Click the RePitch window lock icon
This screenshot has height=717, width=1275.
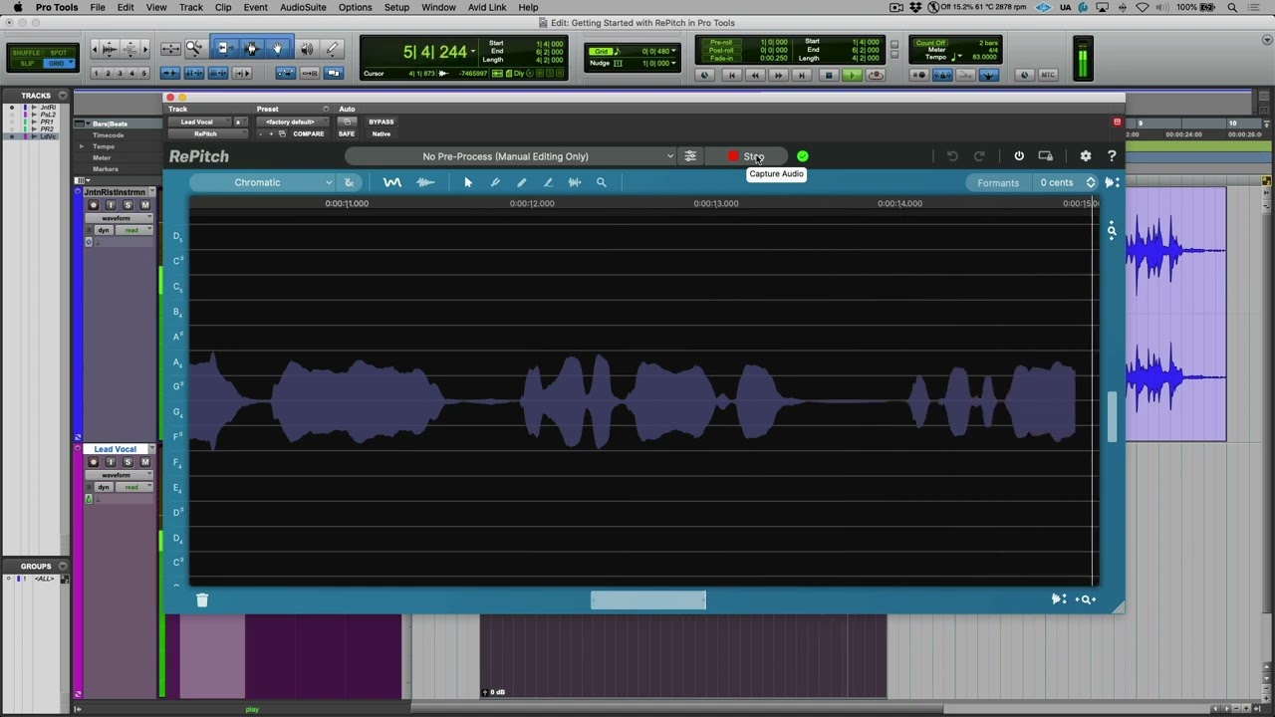1046,156
